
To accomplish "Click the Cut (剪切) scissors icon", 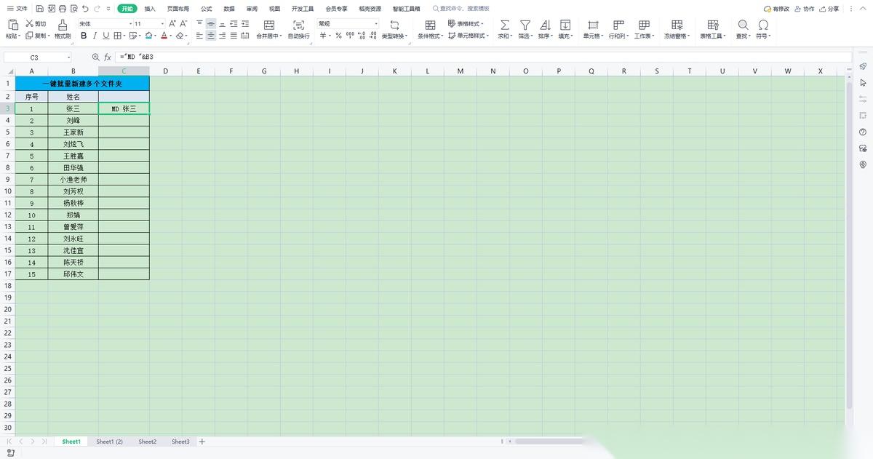I will (30, 24).
